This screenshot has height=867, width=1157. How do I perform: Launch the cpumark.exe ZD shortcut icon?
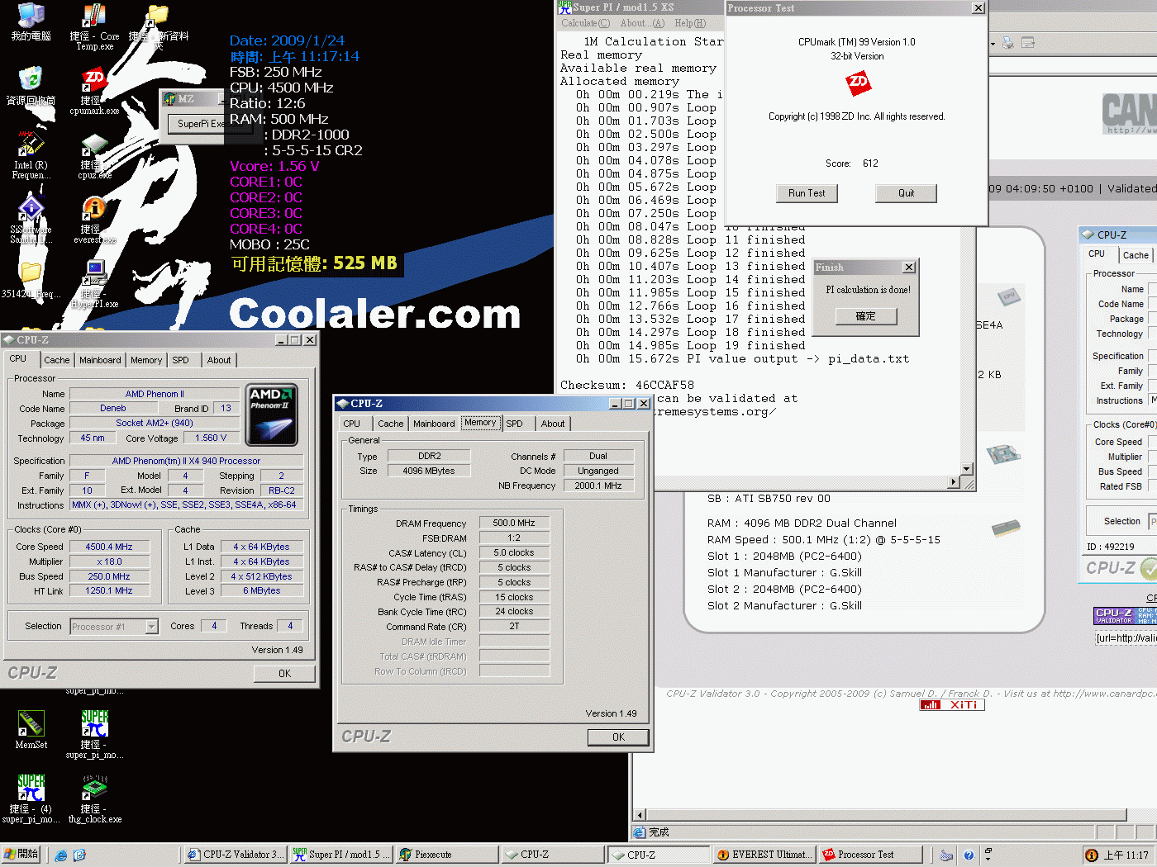tap(94, 80)
